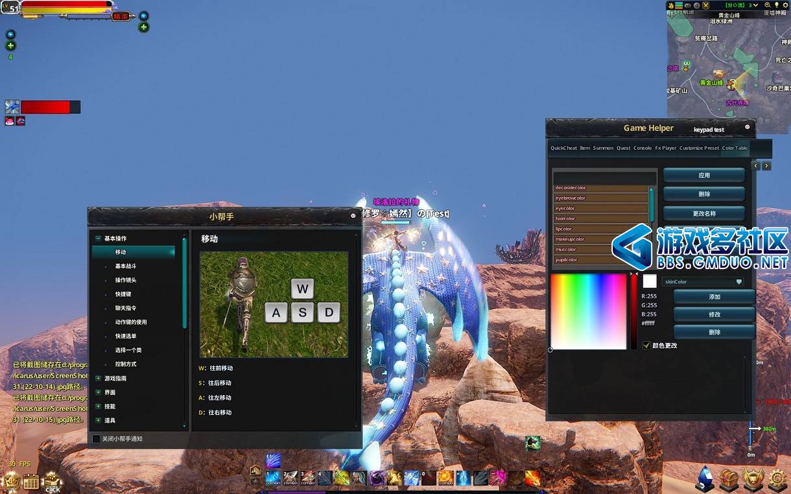Viewport: 791px width, 494px height.
Task: Adjust the red brightness slider bar
Action: tap(634, 311)
